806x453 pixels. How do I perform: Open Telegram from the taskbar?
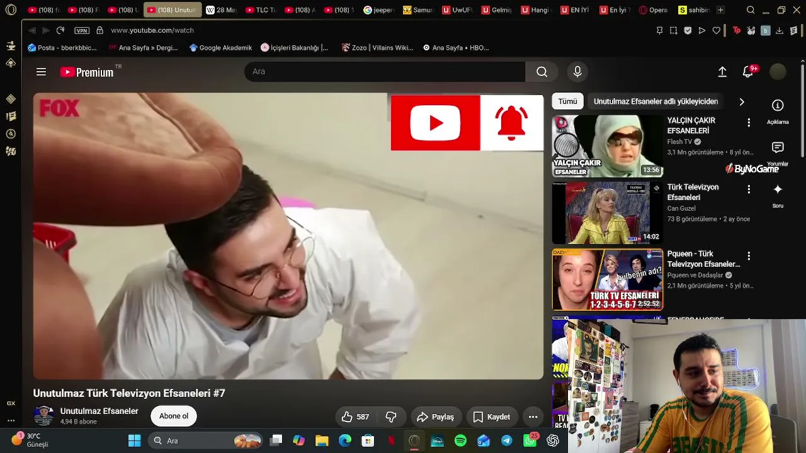[x=507, y=440]
